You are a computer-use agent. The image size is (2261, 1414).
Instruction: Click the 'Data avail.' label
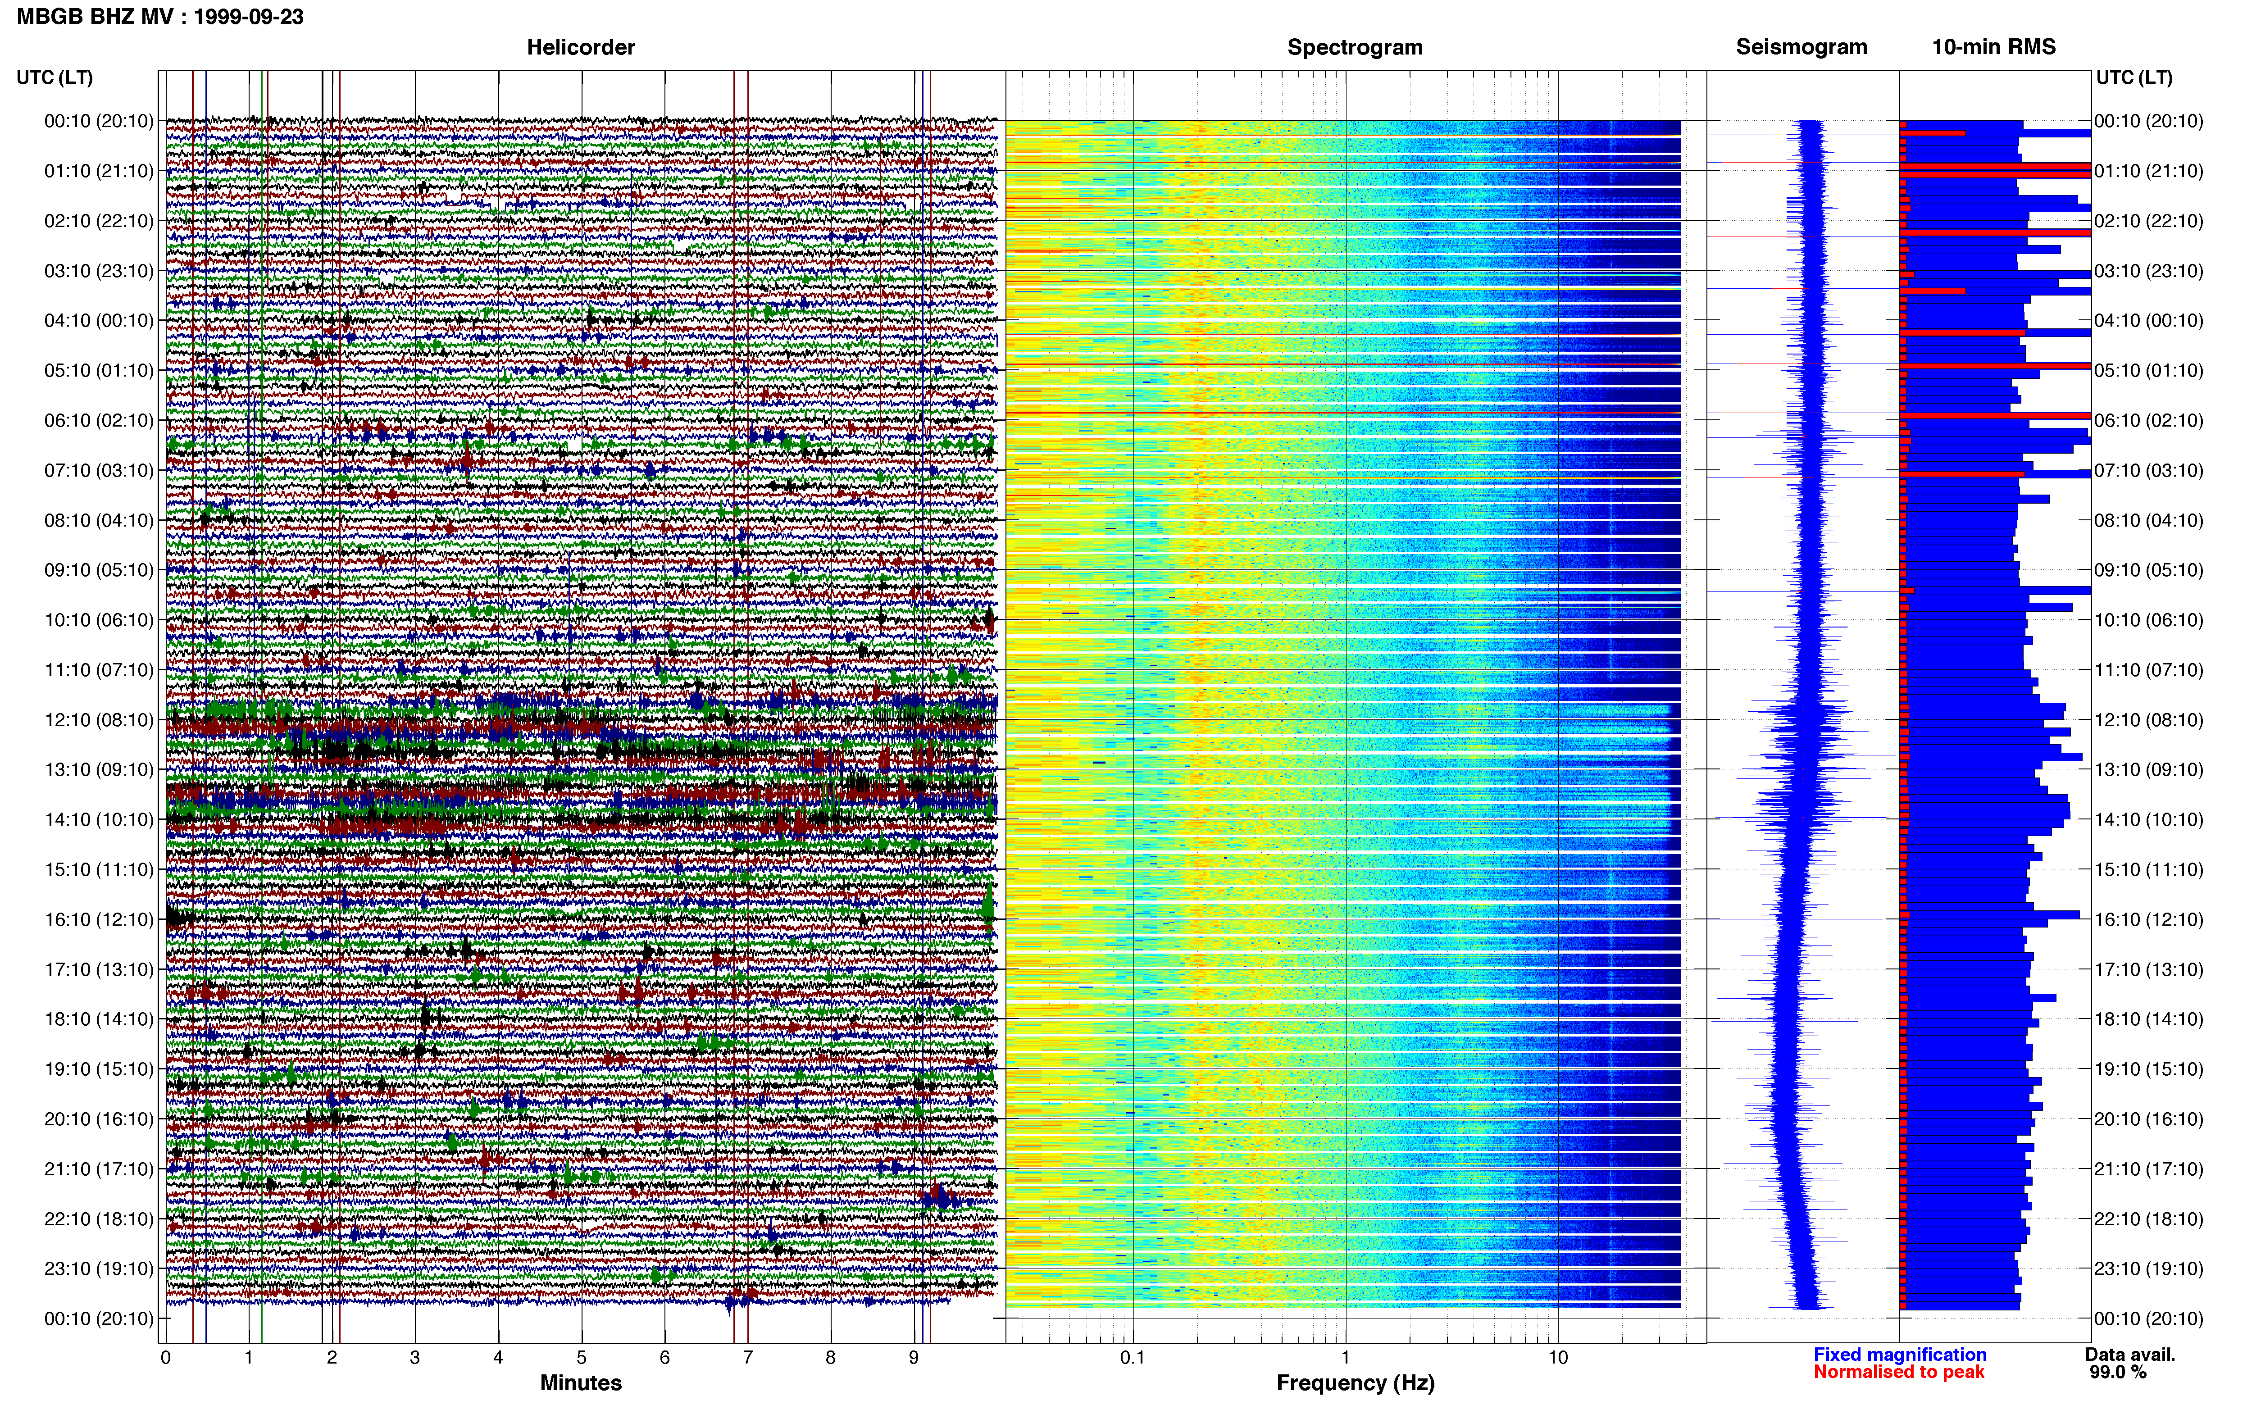2130,1354
